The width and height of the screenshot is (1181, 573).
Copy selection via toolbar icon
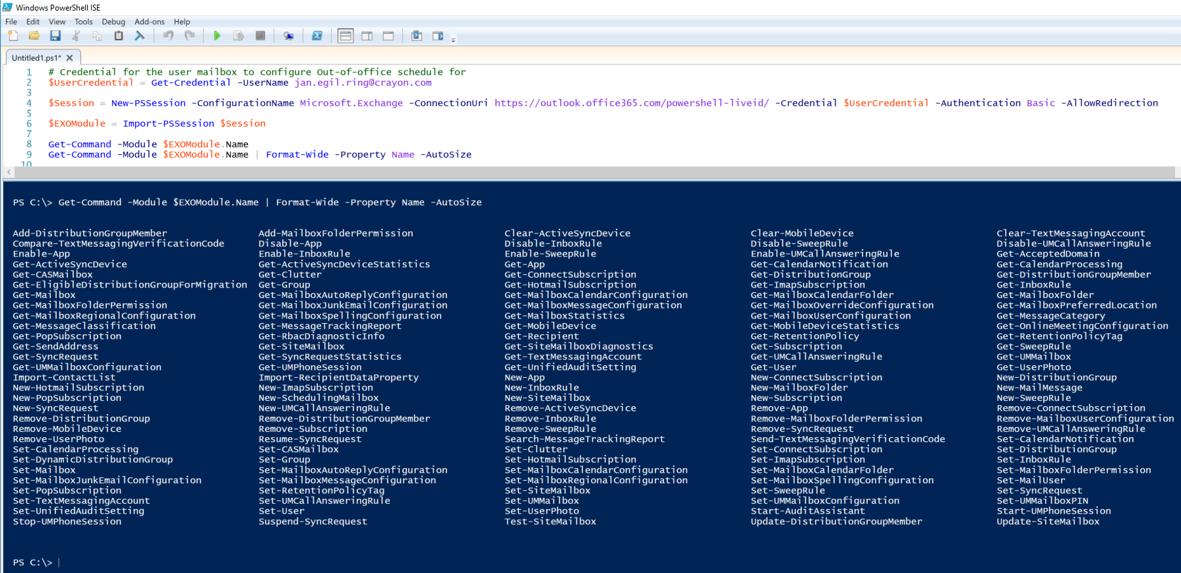[98, 36]
